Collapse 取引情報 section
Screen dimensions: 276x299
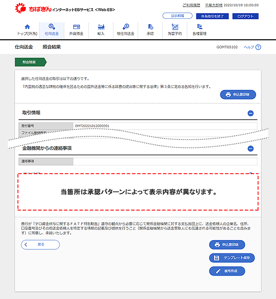click(x=251, y=113)
